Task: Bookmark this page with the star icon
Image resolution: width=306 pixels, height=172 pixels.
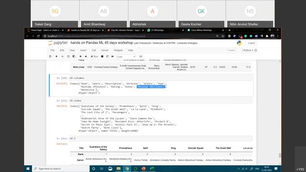Action: pos(223,36)
